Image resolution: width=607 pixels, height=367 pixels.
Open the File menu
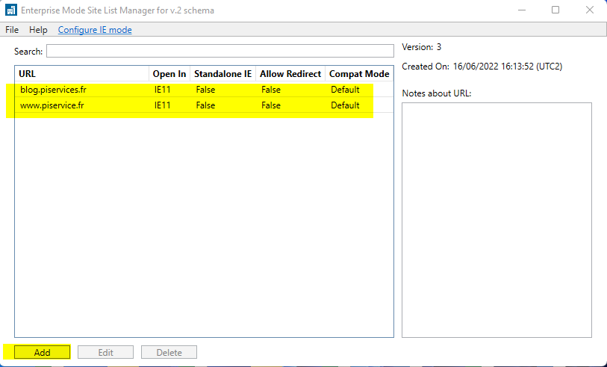pos(12,30)
